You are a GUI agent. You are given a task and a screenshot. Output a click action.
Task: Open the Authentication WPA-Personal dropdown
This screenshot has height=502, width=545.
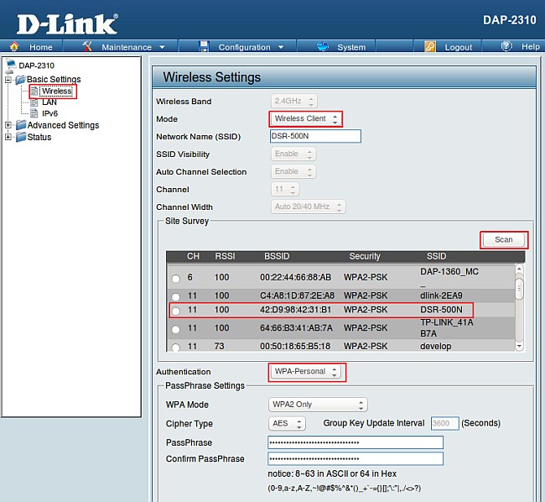click(x=306, y=371)
